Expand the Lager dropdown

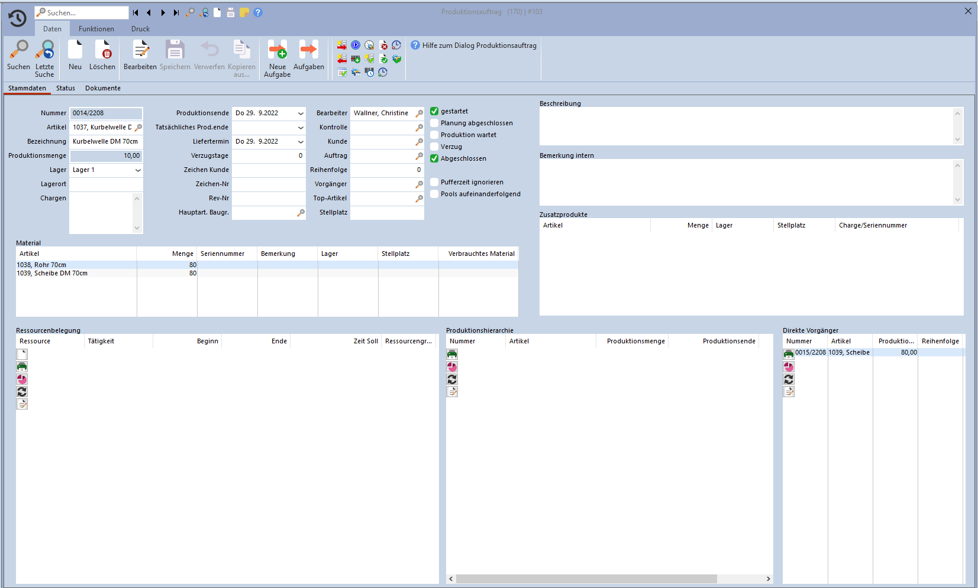(x=138, y=170)
